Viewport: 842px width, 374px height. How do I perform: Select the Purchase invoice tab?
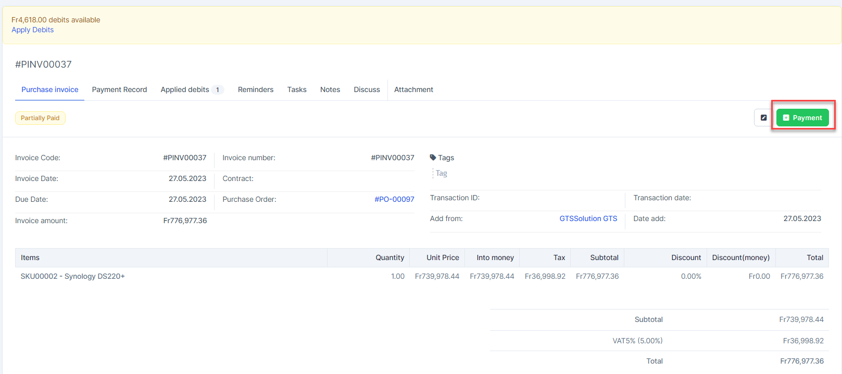[49, 89]
